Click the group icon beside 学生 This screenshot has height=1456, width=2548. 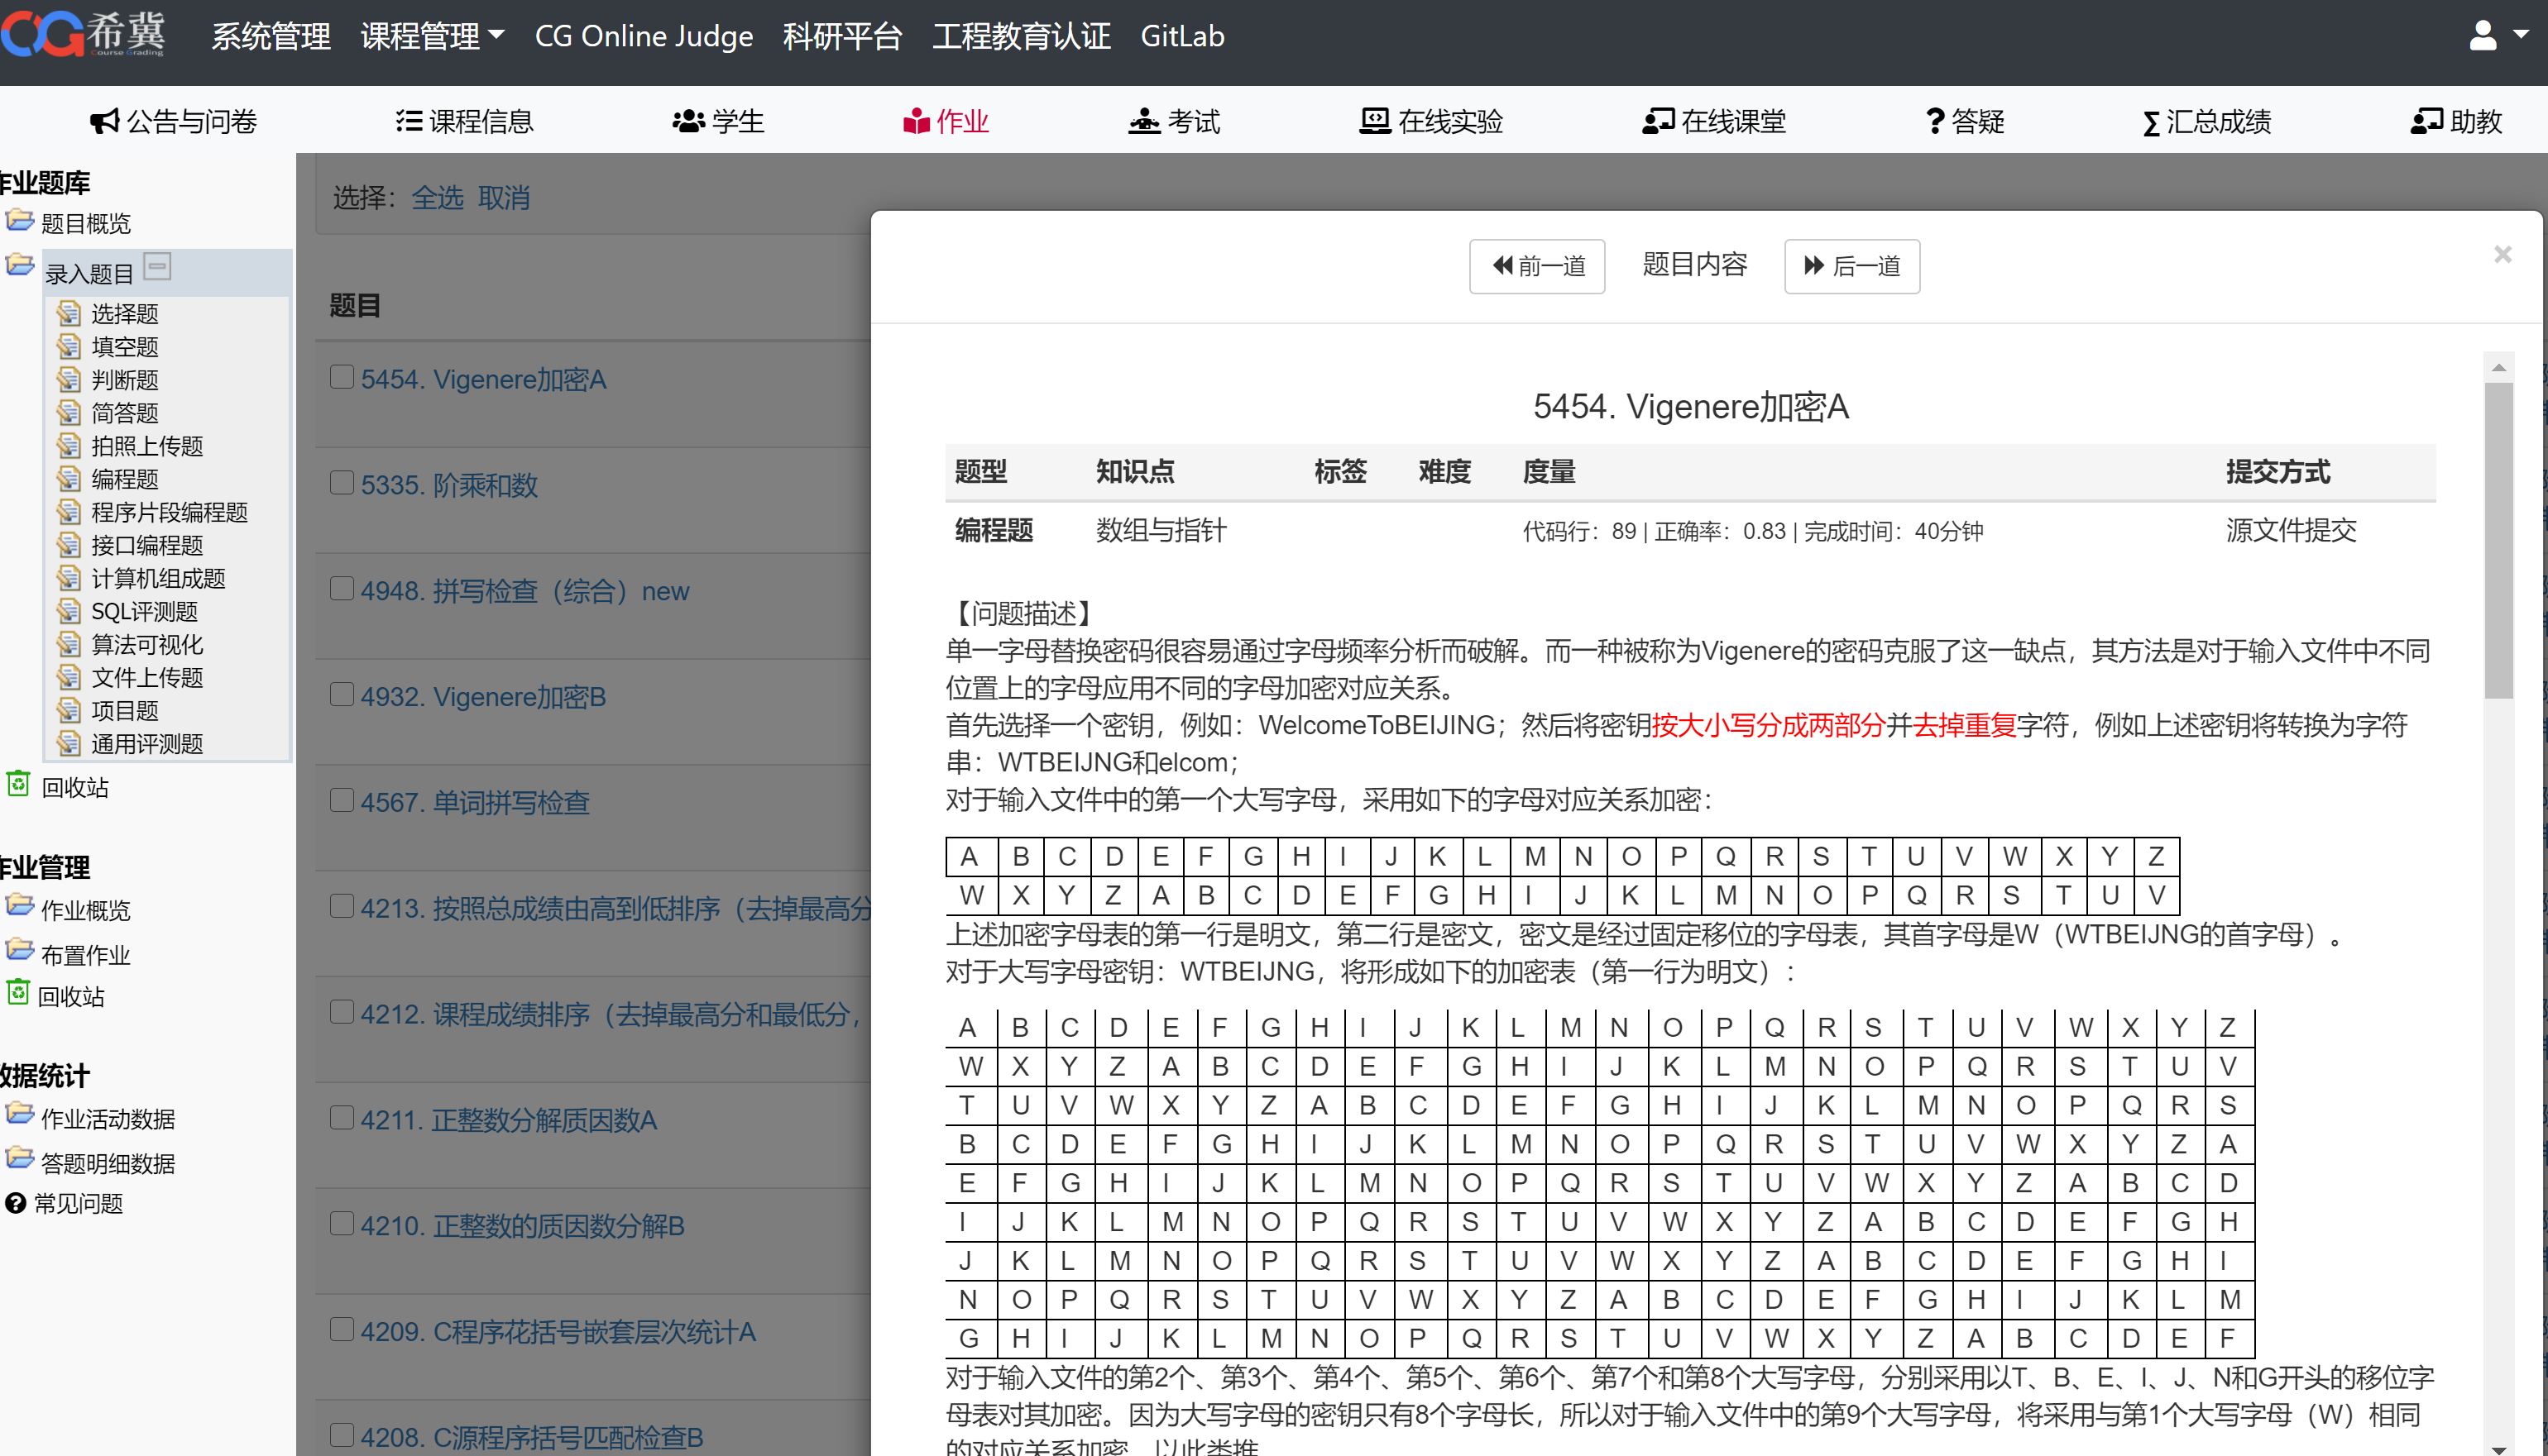(x=688, y=121)
